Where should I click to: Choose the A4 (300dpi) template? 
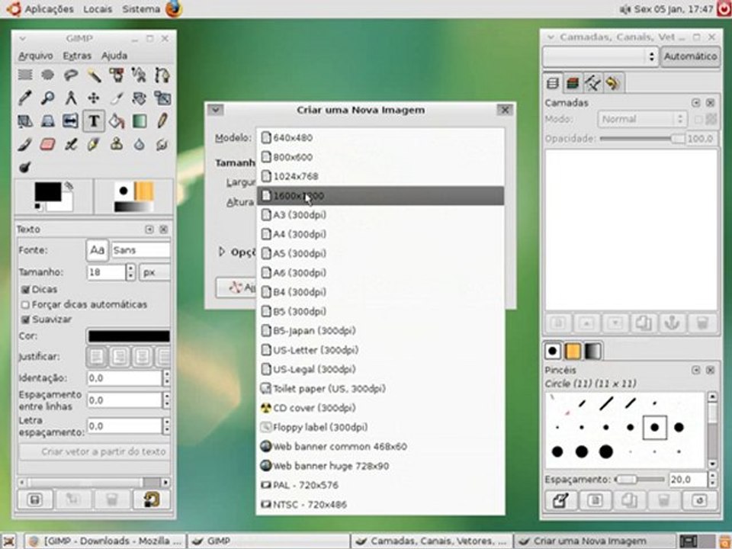380,234
